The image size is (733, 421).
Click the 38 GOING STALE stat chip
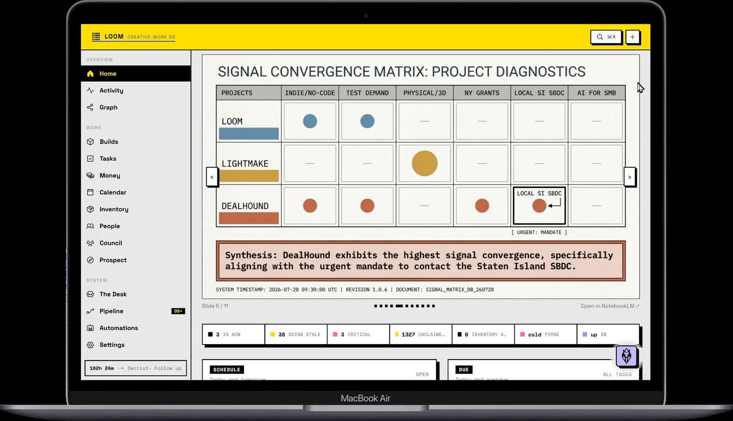(296, 334)
